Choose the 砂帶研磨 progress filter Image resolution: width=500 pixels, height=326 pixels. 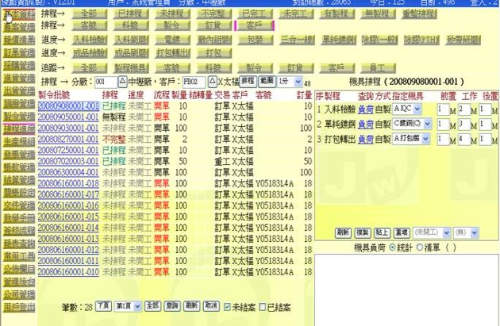click(x=462, y=38)
